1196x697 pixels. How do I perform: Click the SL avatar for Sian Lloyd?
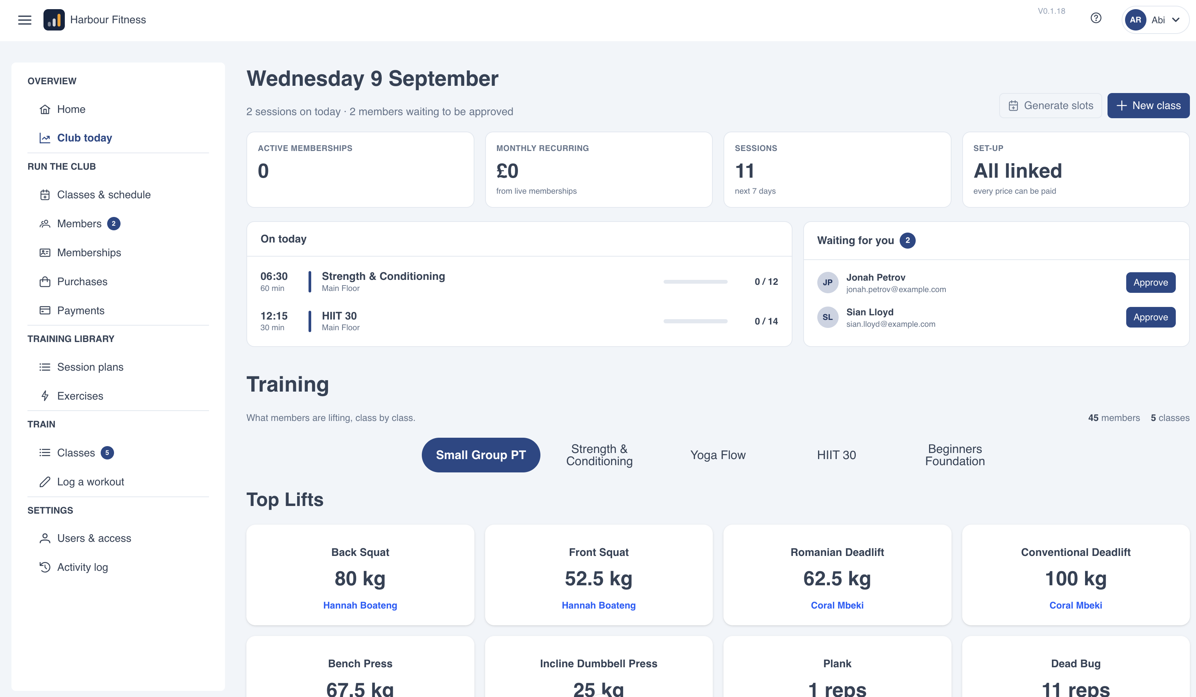coord(828,317)
